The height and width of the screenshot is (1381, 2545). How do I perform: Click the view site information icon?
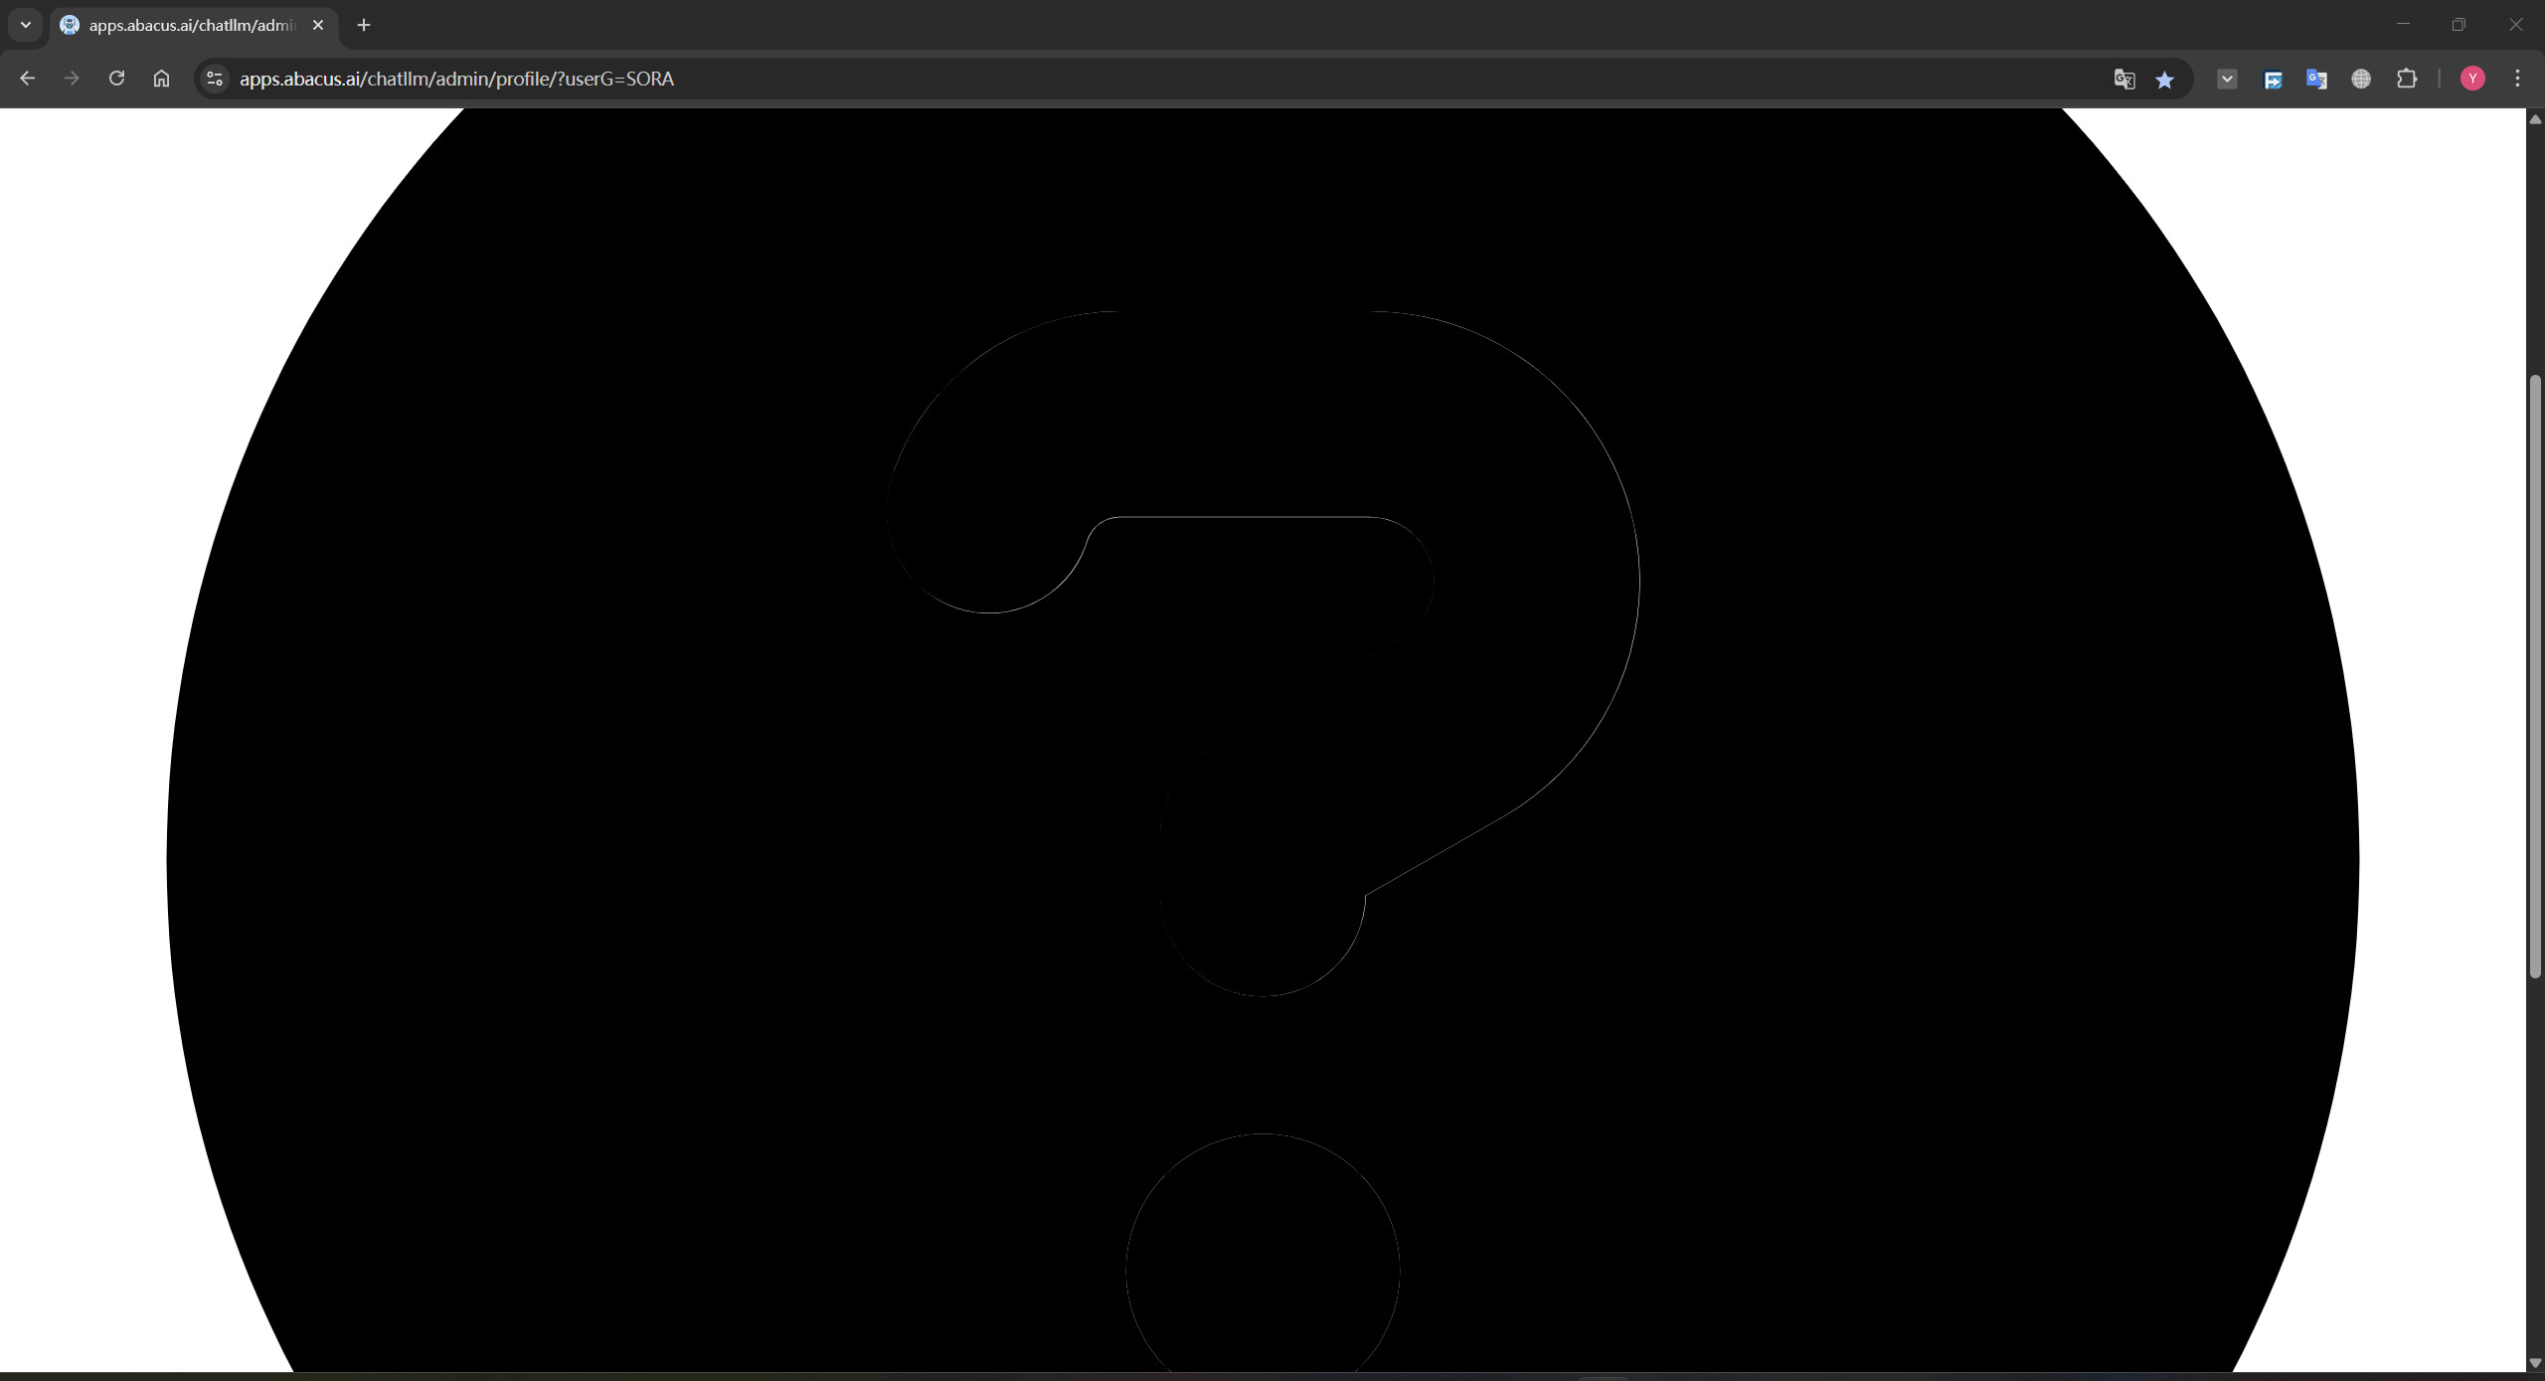[215, 79]
